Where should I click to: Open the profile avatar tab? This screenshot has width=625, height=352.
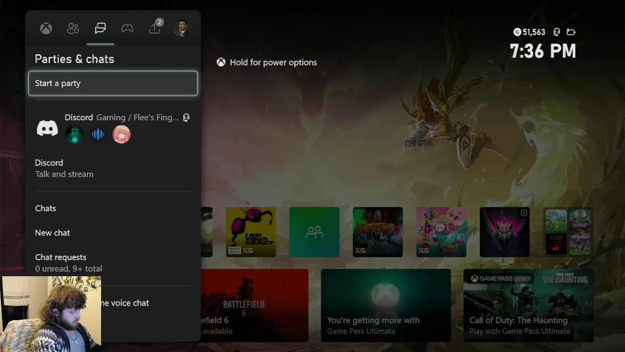[x=181, y=28]
